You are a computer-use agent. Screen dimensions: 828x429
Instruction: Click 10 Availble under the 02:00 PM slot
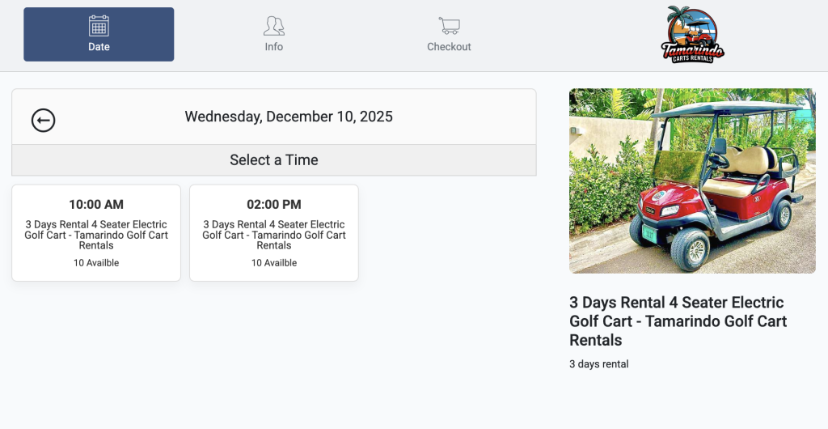point(274,263)
